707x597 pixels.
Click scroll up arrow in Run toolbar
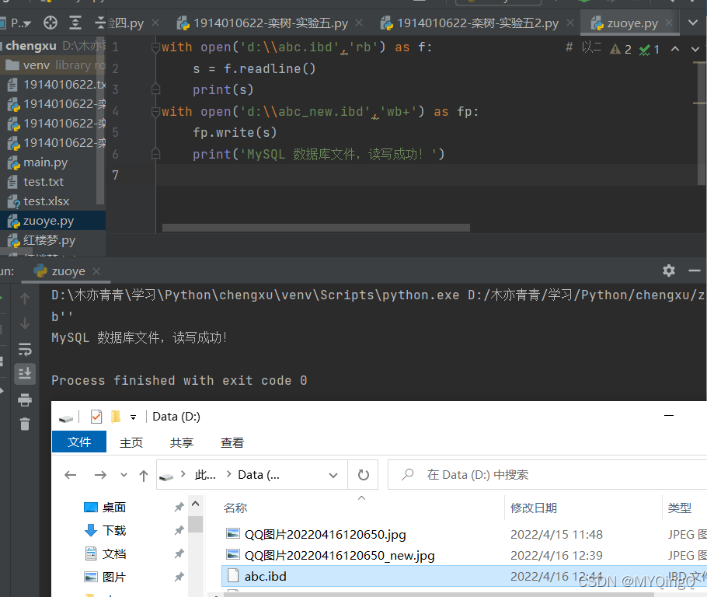click(x=25, y=298)
